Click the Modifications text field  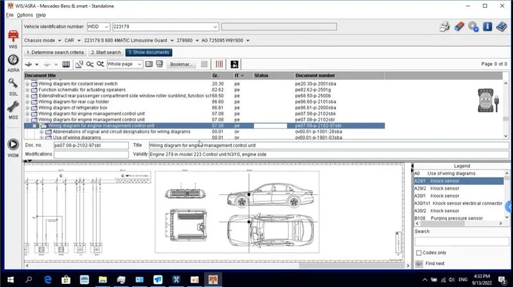coord(91,154)
